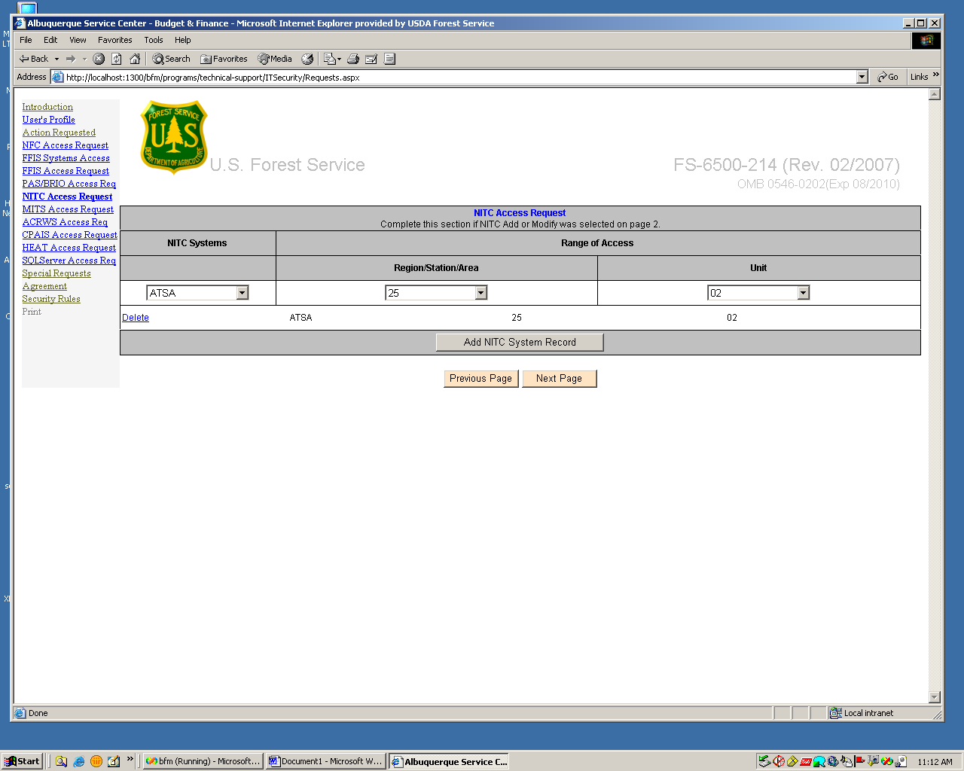964x771 pixels.
Task: Expand the quick launch overflow chevron
Action: (130, 759)
